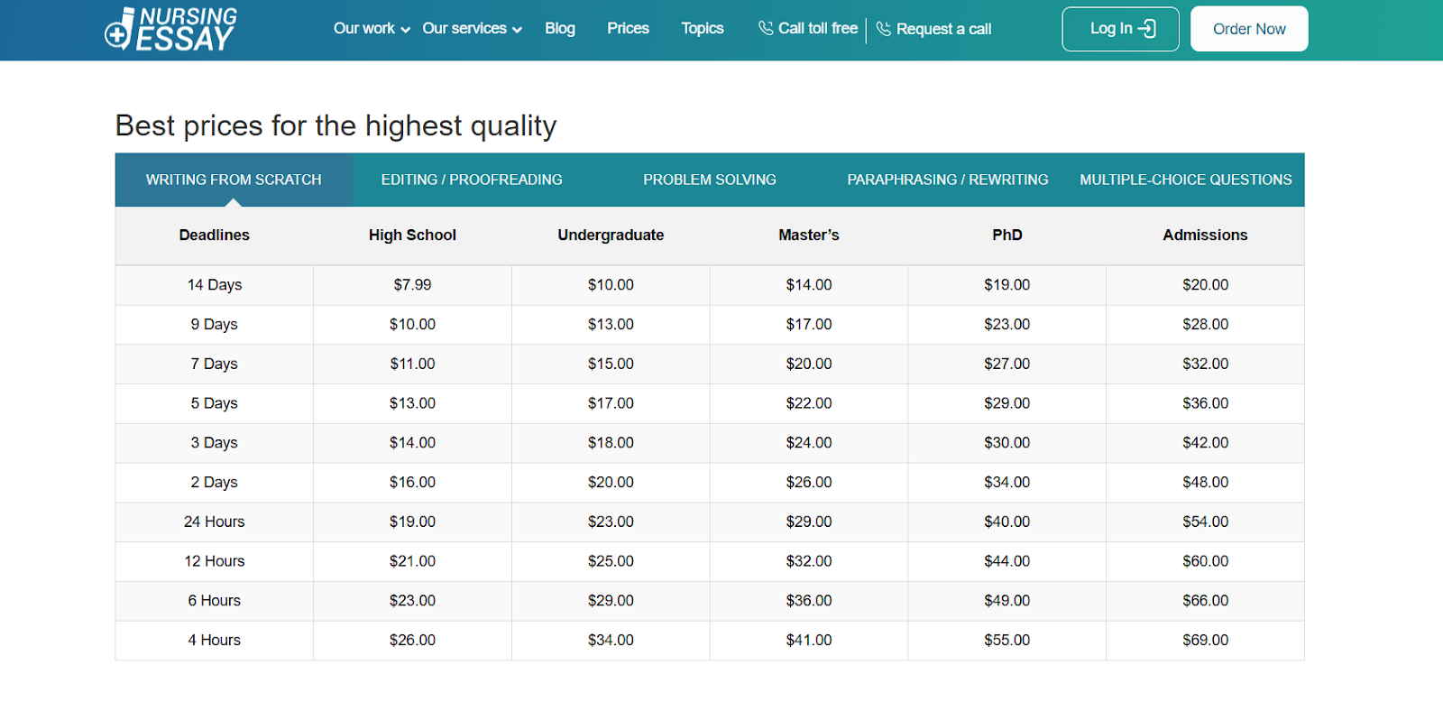Viewport: 1443px width, 702px height.
Task: Click the PhD column header
Action: pos(1007,235)
